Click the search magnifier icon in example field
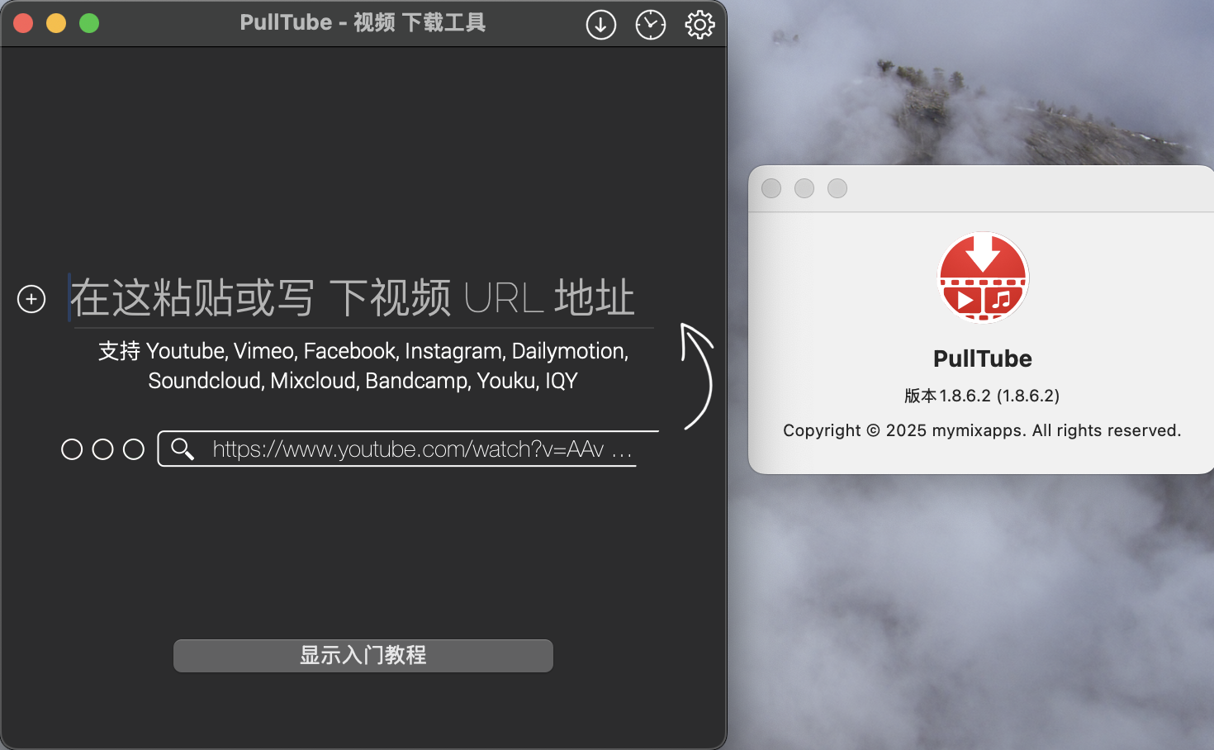 (x=183, y=449)
